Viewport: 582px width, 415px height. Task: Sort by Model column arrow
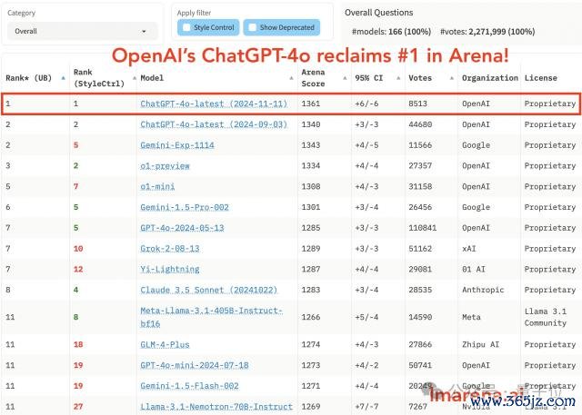click(x=291, y=78)
